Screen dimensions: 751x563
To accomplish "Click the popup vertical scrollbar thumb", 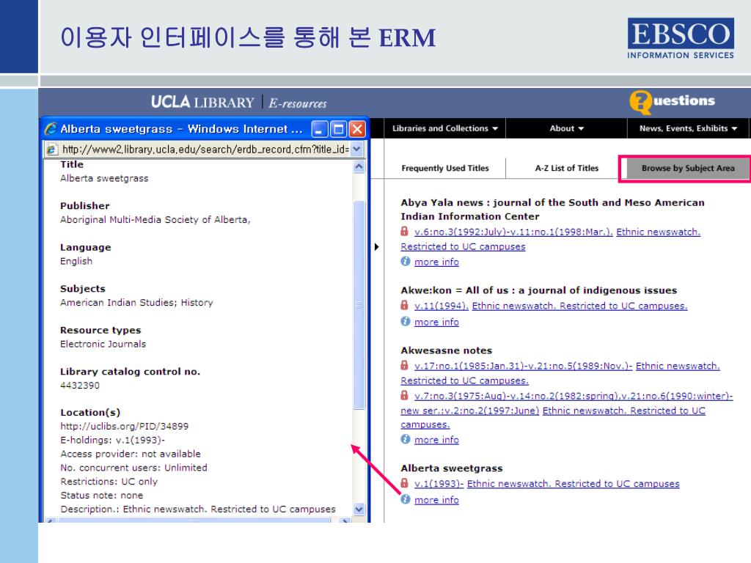I will point(359,305).
